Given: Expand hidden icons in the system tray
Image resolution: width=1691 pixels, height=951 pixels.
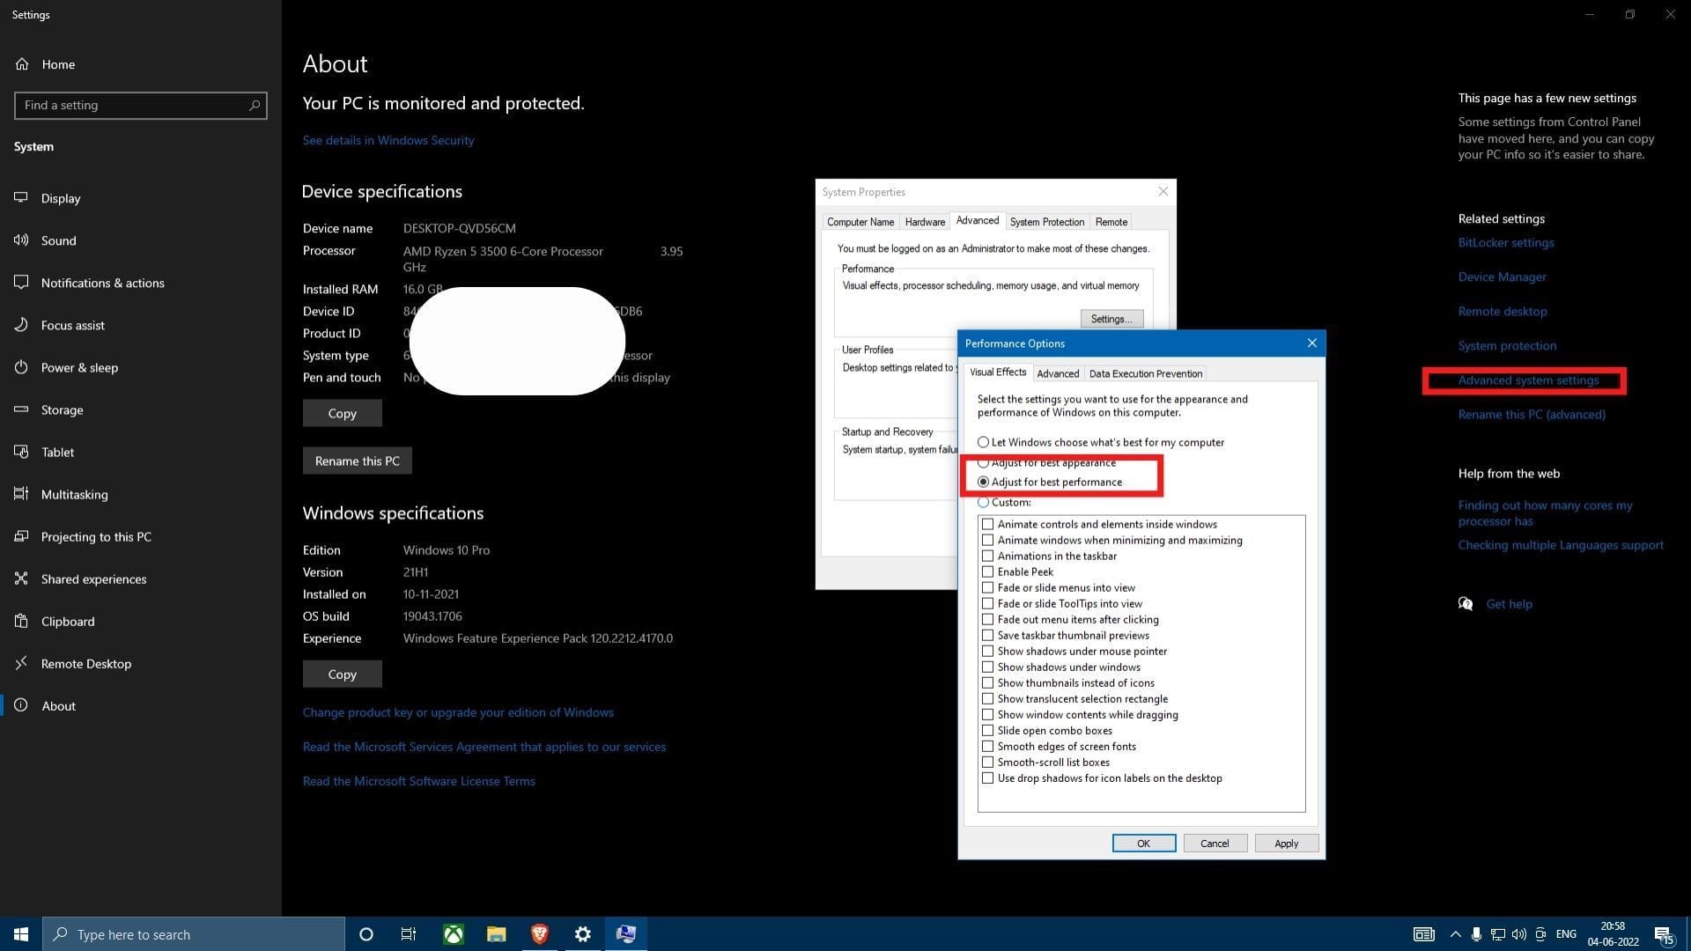Looking at the screenshot, I should (1455, 934).
